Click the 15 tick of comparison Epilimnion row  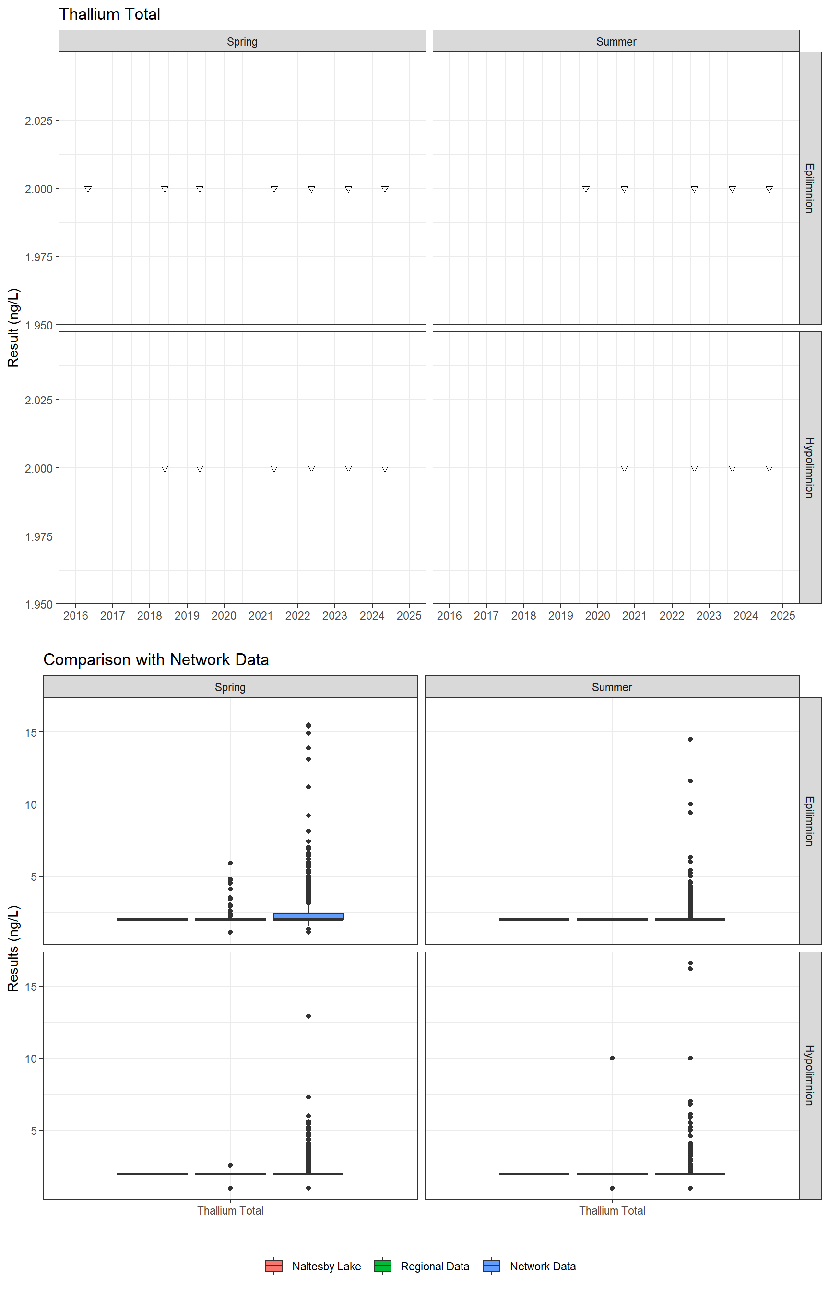point(31,732)
